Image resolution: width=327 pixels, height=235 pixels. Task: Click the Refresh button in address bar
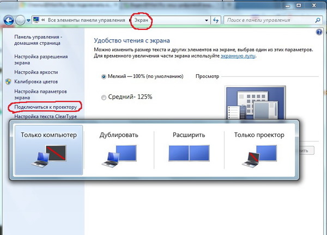click(x=216, y=20)
